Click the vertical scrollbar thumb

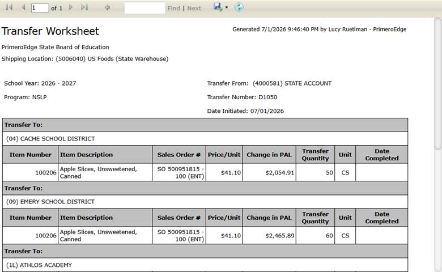[x=438, y=83]
